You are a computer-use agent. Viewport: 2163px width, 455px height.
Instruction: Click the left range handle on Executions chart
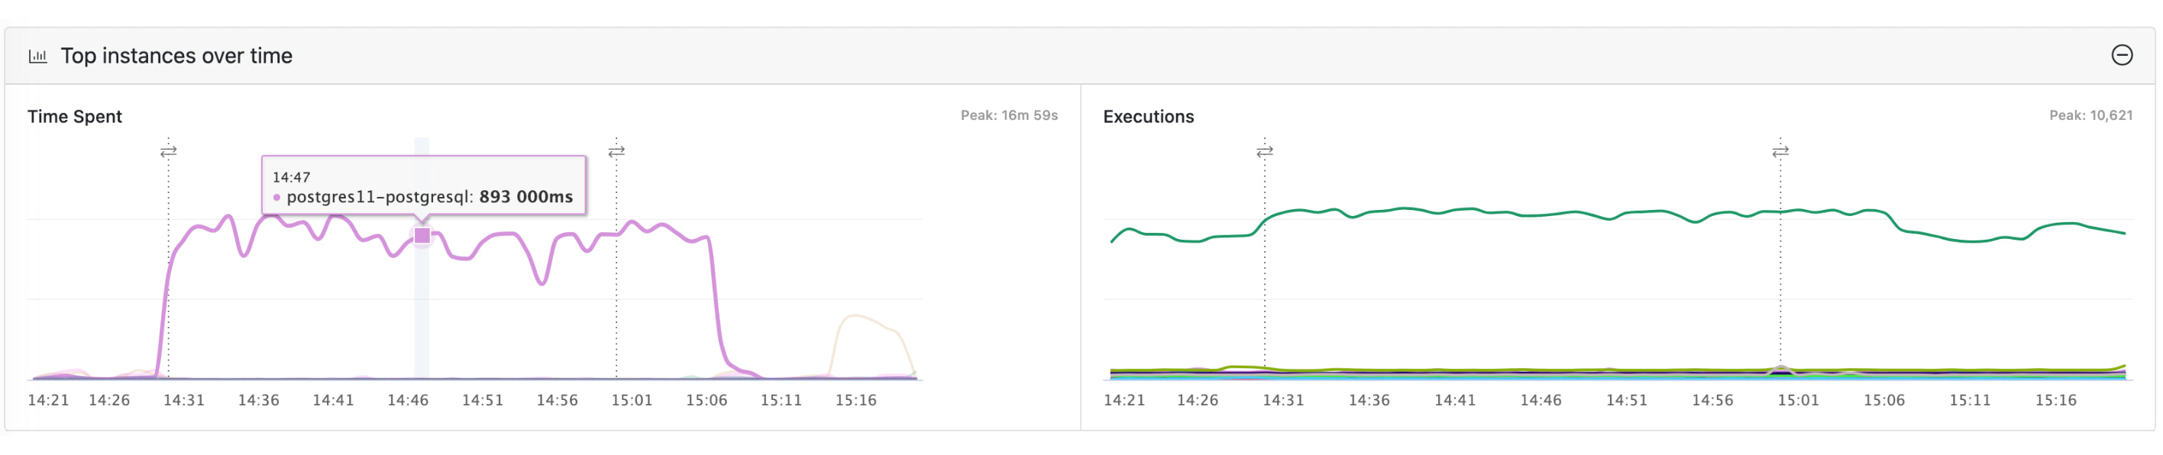(1265, 152)
